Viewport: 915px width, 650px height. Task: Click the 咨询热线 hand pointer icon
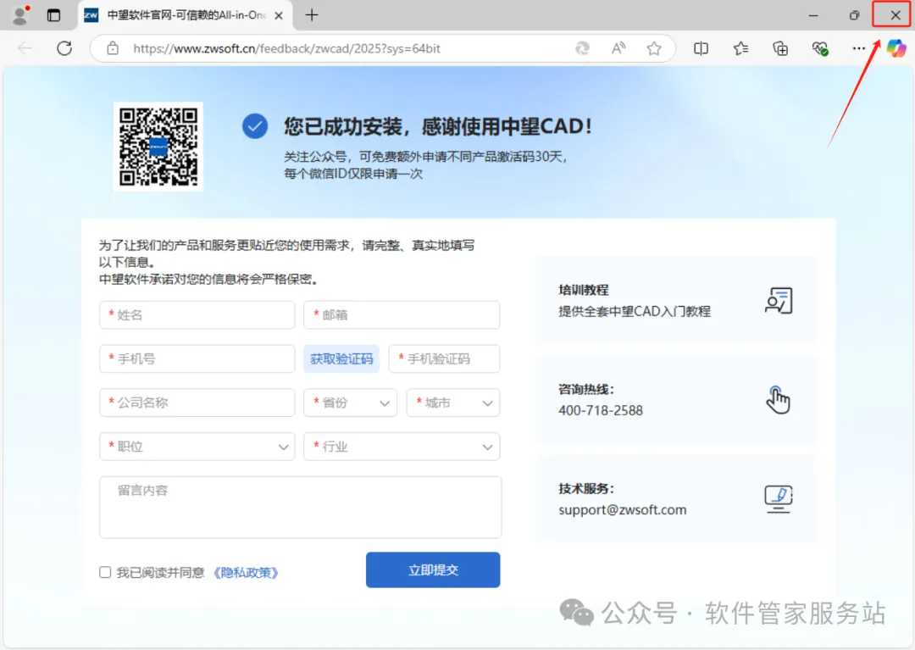[778, 400]
